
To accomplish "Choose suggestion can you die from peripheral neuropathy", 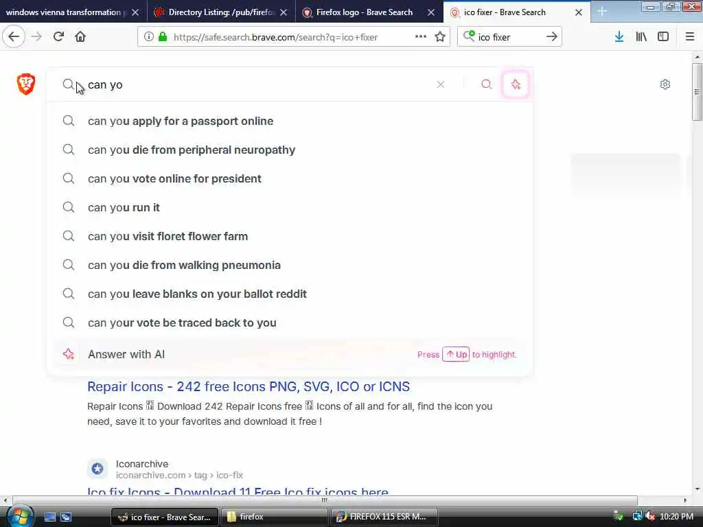I will coord(290,150).
